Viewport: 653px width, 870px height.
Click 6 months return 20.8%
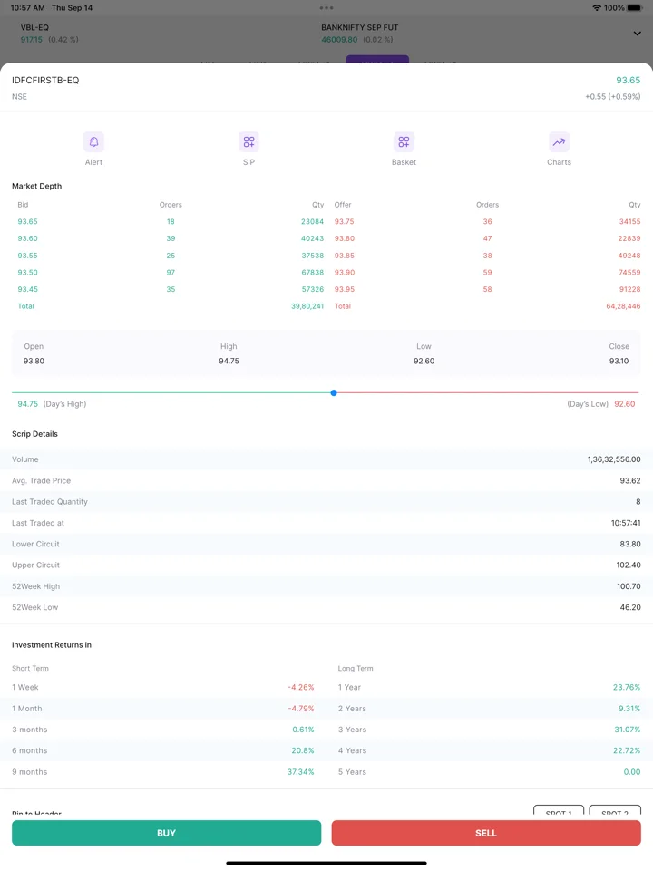[x=303, y=750]
